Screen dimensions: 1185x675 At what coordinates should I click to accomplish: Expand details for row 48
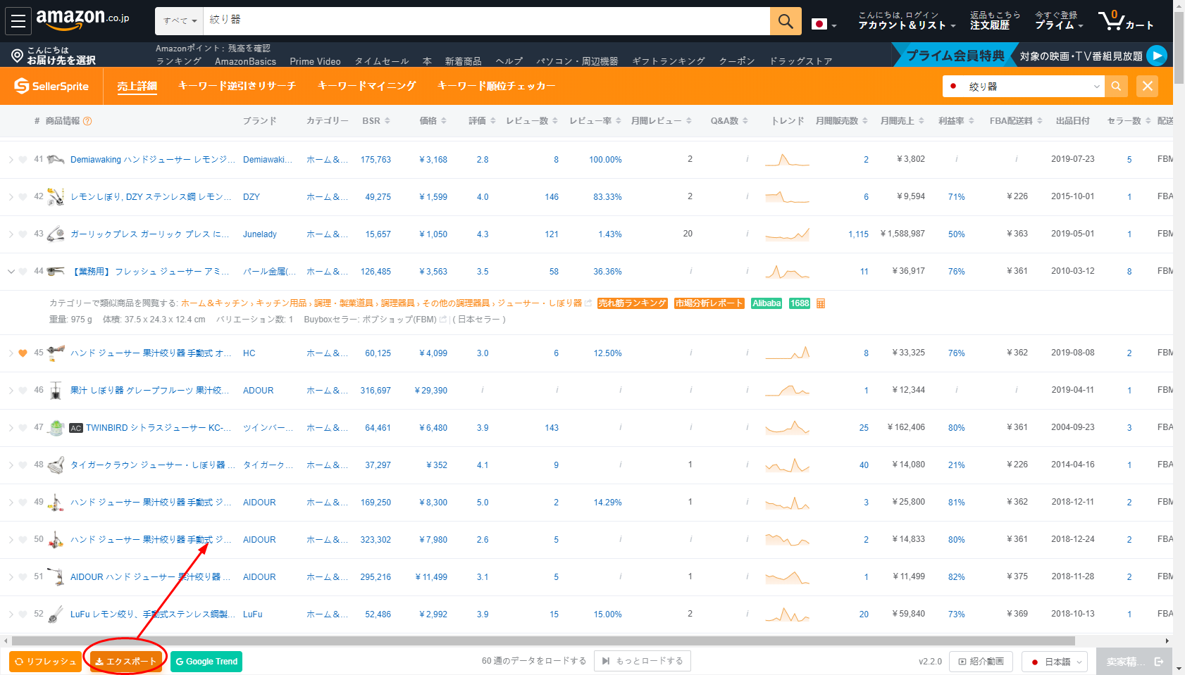11,465
